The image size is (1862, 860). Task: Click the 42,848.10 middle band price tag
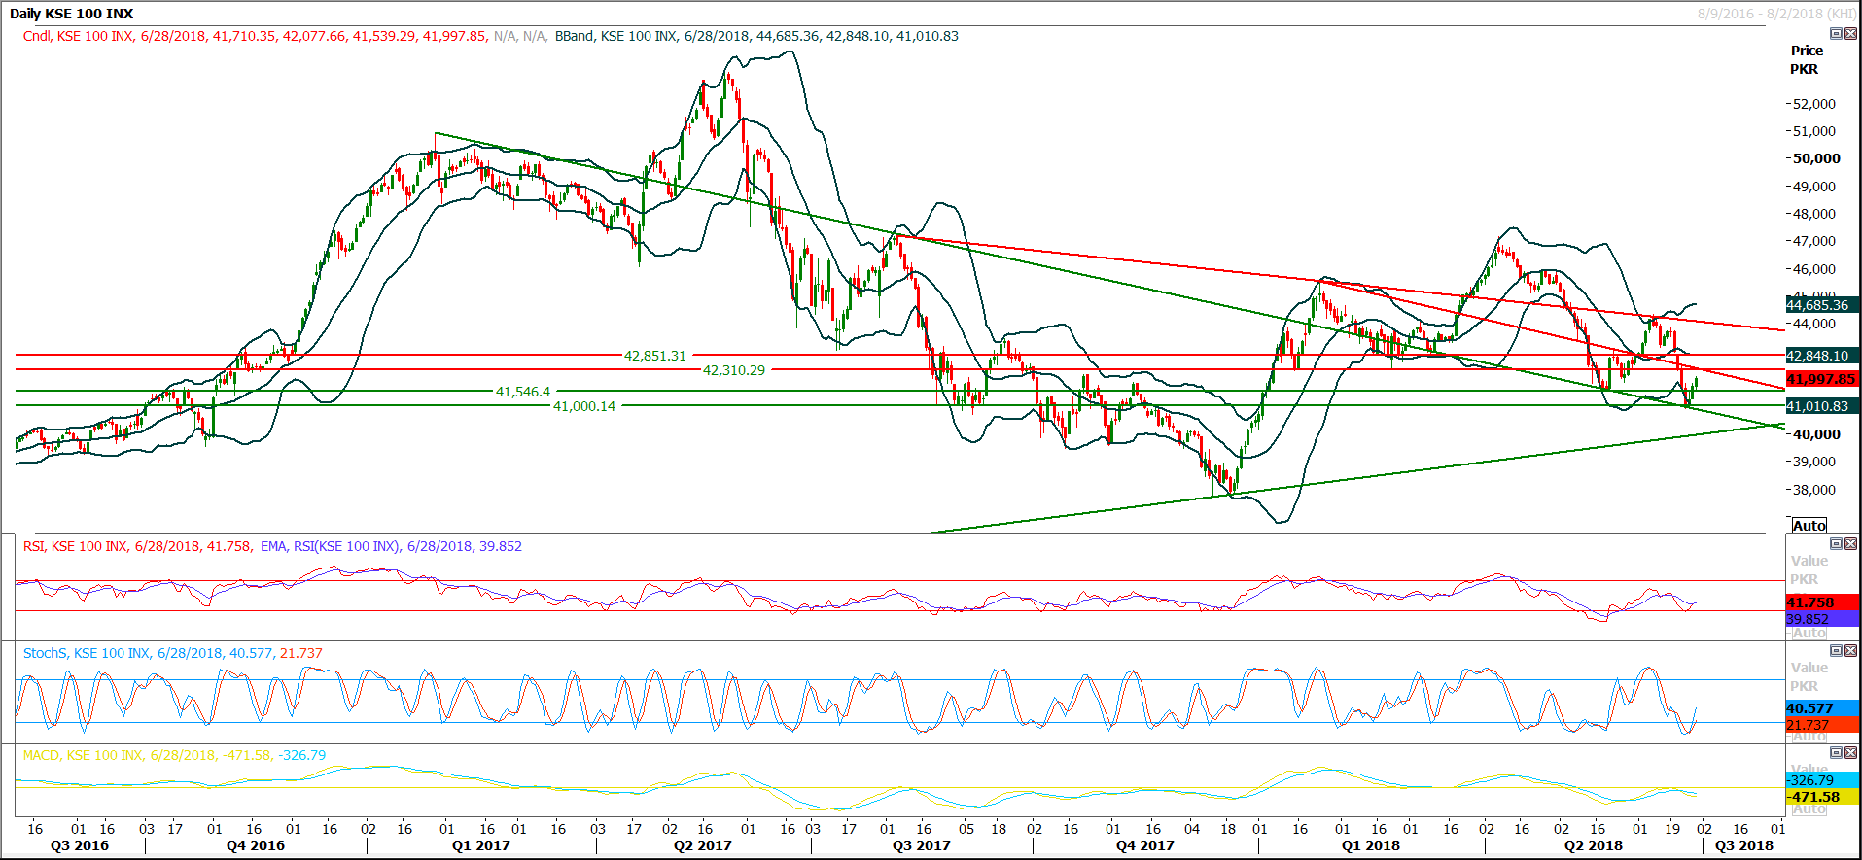click(1822, 356)
